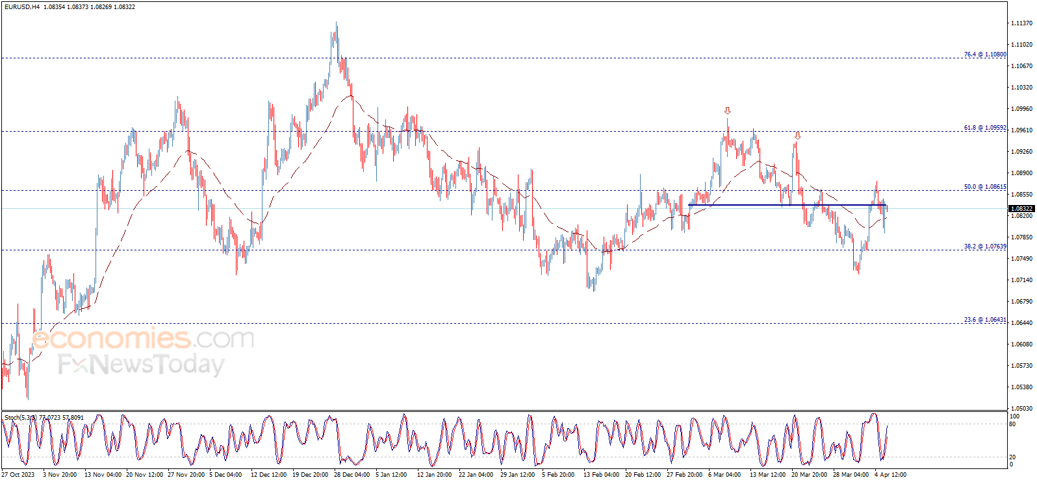Click price axis value 1.08550
Viewport: 1037px width, 482px height.
coord(1021,195)
